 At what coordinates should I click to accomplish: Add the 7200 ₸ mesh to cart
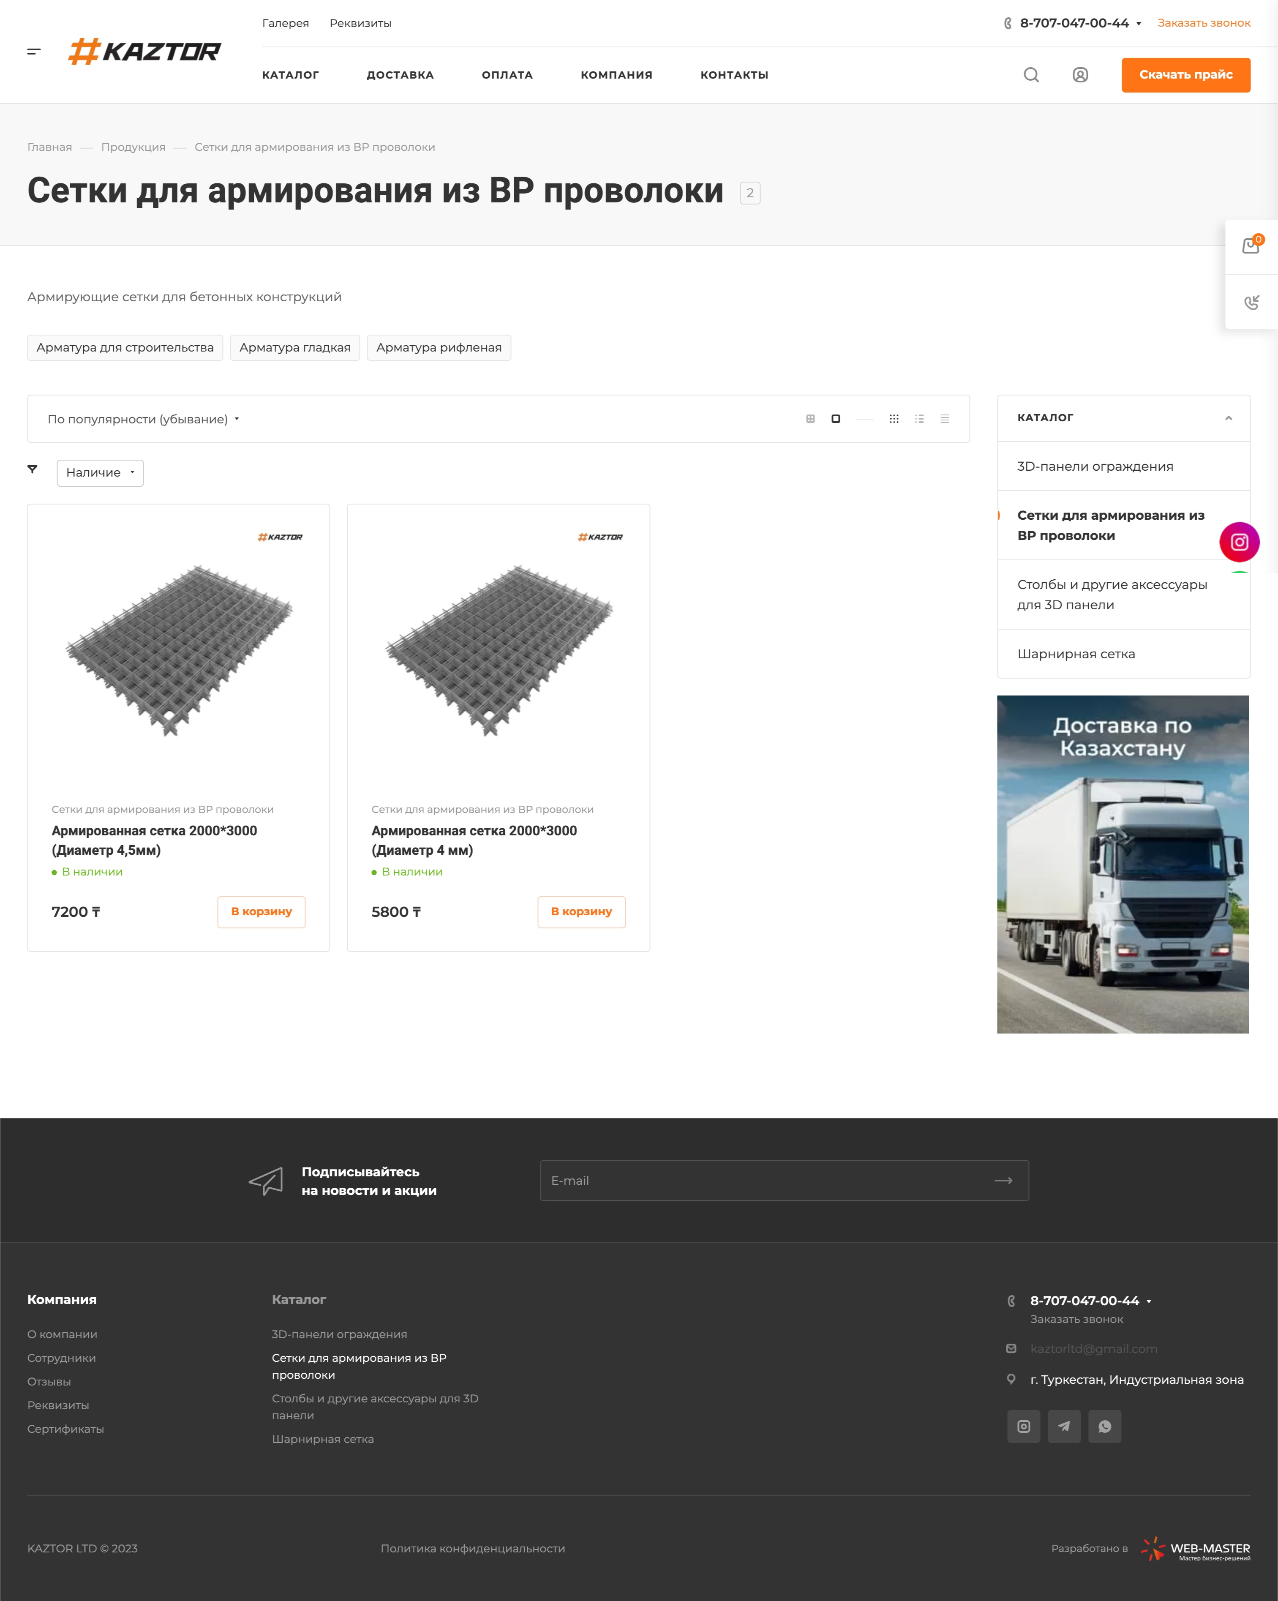click(261, 911)
